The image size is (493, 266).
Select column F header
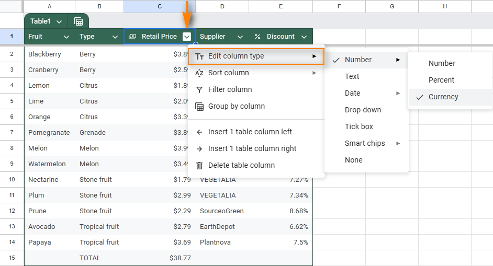coord(339,6)
